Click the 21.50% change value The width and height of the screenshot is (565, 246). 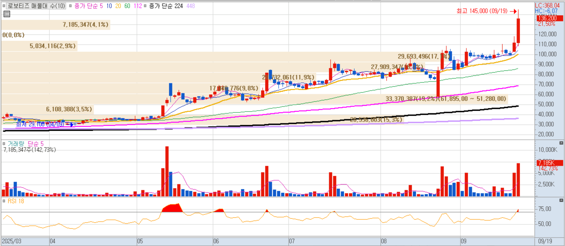coord(546,24)
